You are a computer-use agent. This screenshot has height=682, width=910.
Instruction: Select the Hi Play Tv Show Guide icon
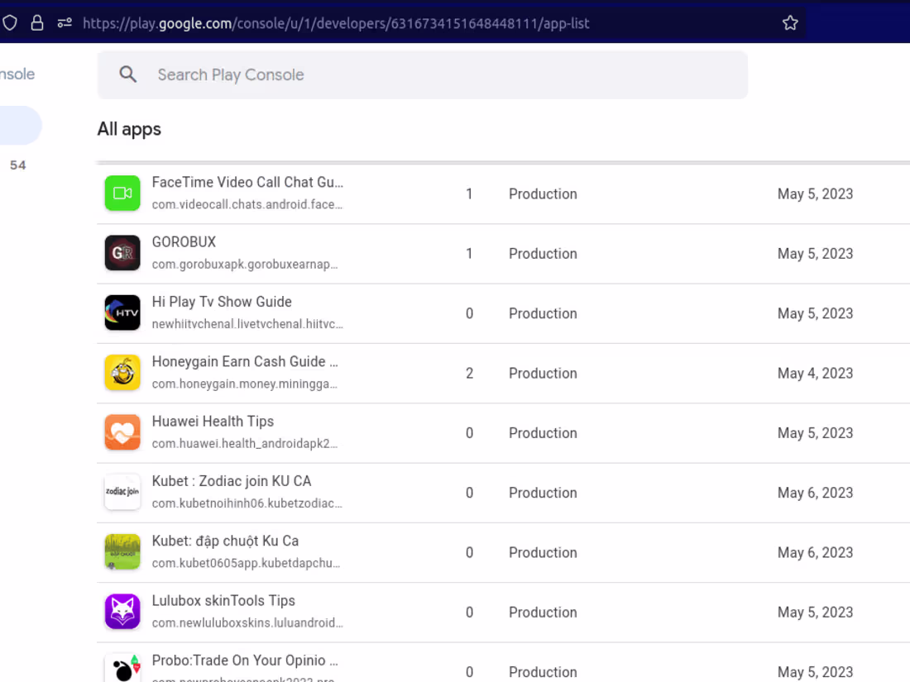122,312
